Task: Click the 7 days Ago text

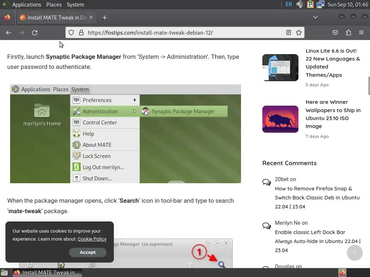Action: 317,136
